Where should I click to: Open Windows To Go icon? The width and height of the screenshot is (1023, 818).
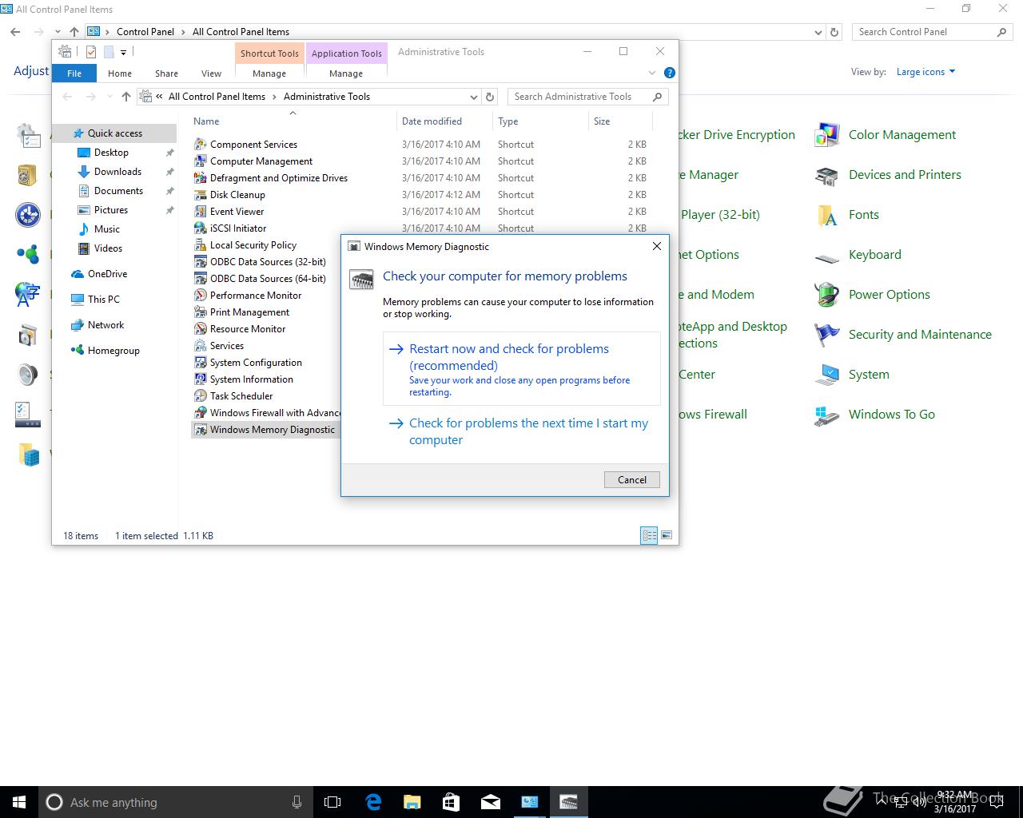pos(826,415)
